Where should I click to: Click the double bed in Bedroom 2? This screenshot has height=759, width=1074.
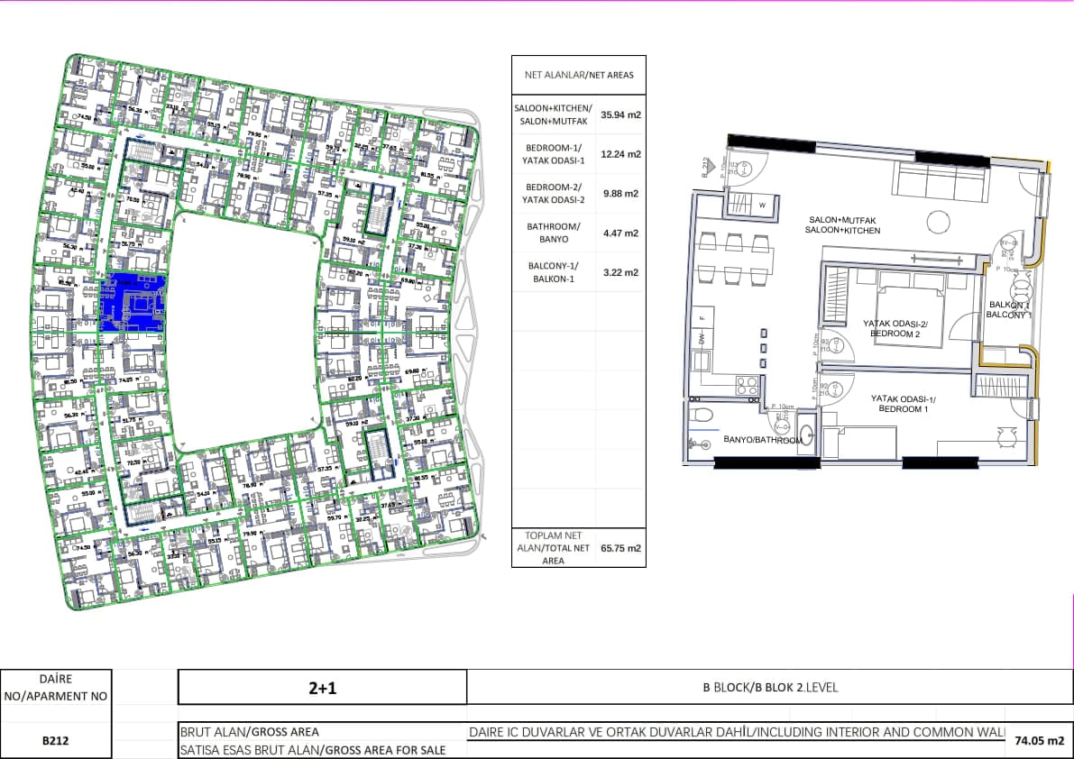[910, 311]
